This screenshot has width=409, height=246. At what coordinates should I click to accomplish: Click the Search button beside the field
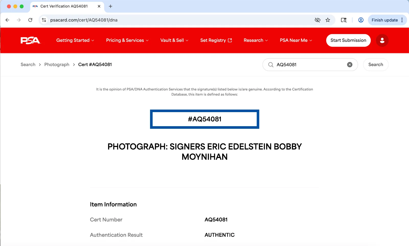click(376, 65)
